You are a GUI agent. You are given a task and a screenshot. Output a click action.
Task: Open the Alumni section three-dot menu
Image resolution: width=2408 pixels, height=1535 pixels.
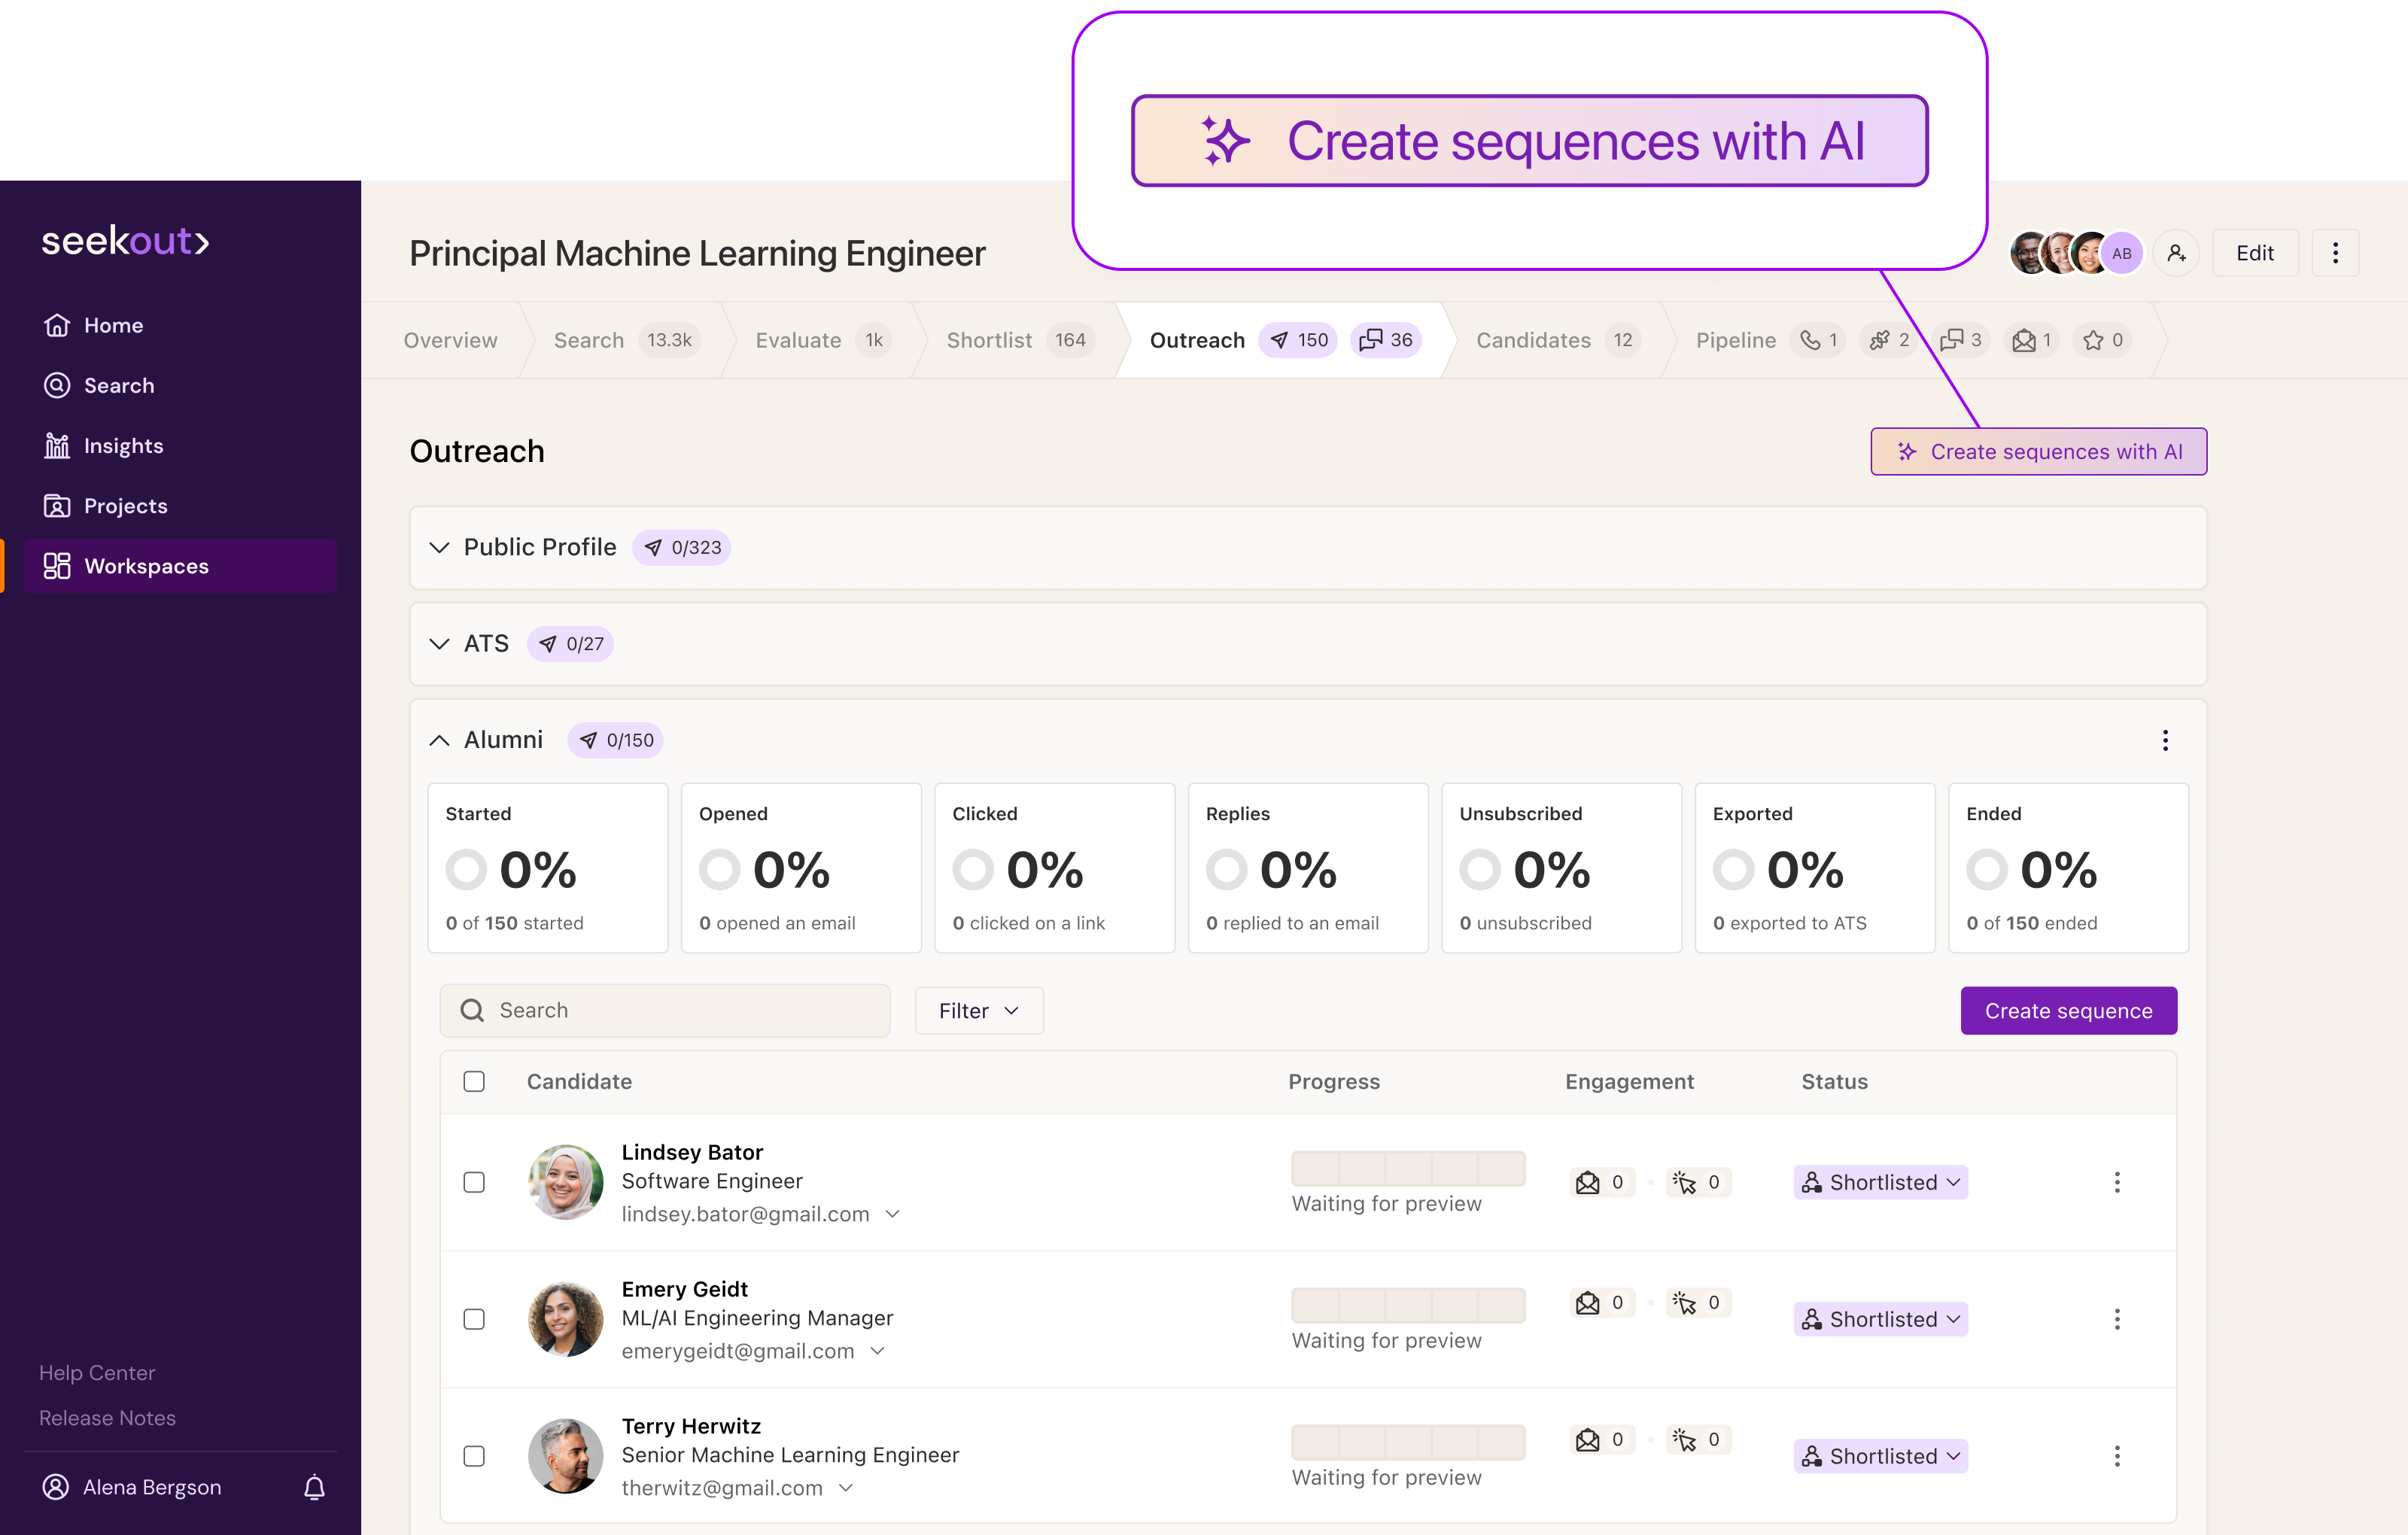[x=2165, y=740]
